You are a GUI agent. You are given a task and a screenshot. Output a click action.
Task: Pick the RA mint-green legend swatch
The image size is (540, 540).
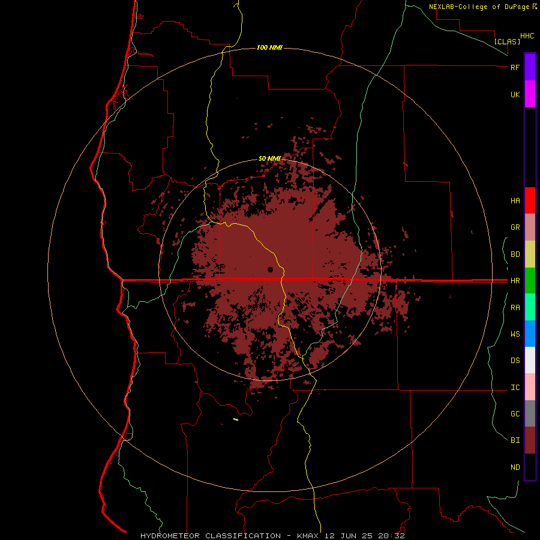(x=530, y=307)
